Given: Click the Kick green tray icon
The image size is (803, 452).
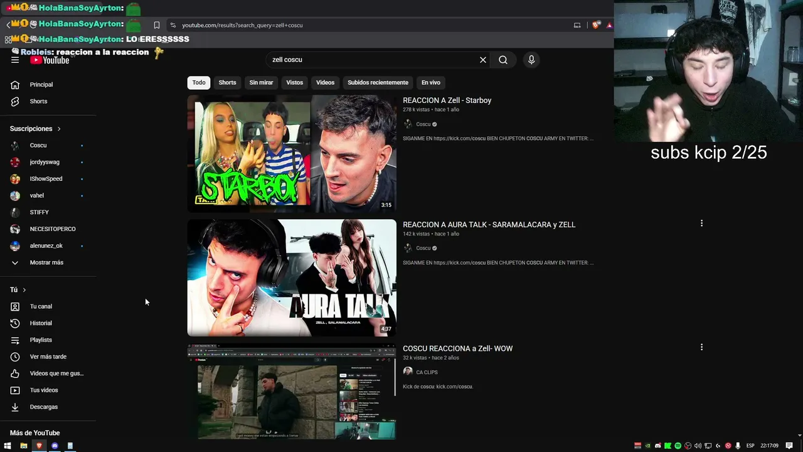Looking at the screenshot, I should tap(668, 446).
